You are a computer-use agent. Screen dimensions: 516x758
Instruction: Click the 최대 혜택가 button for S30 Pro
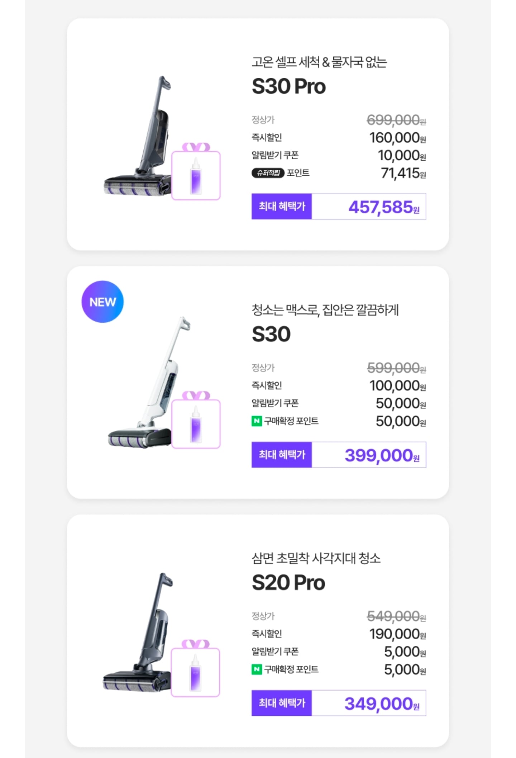click(x=282, y=207)
